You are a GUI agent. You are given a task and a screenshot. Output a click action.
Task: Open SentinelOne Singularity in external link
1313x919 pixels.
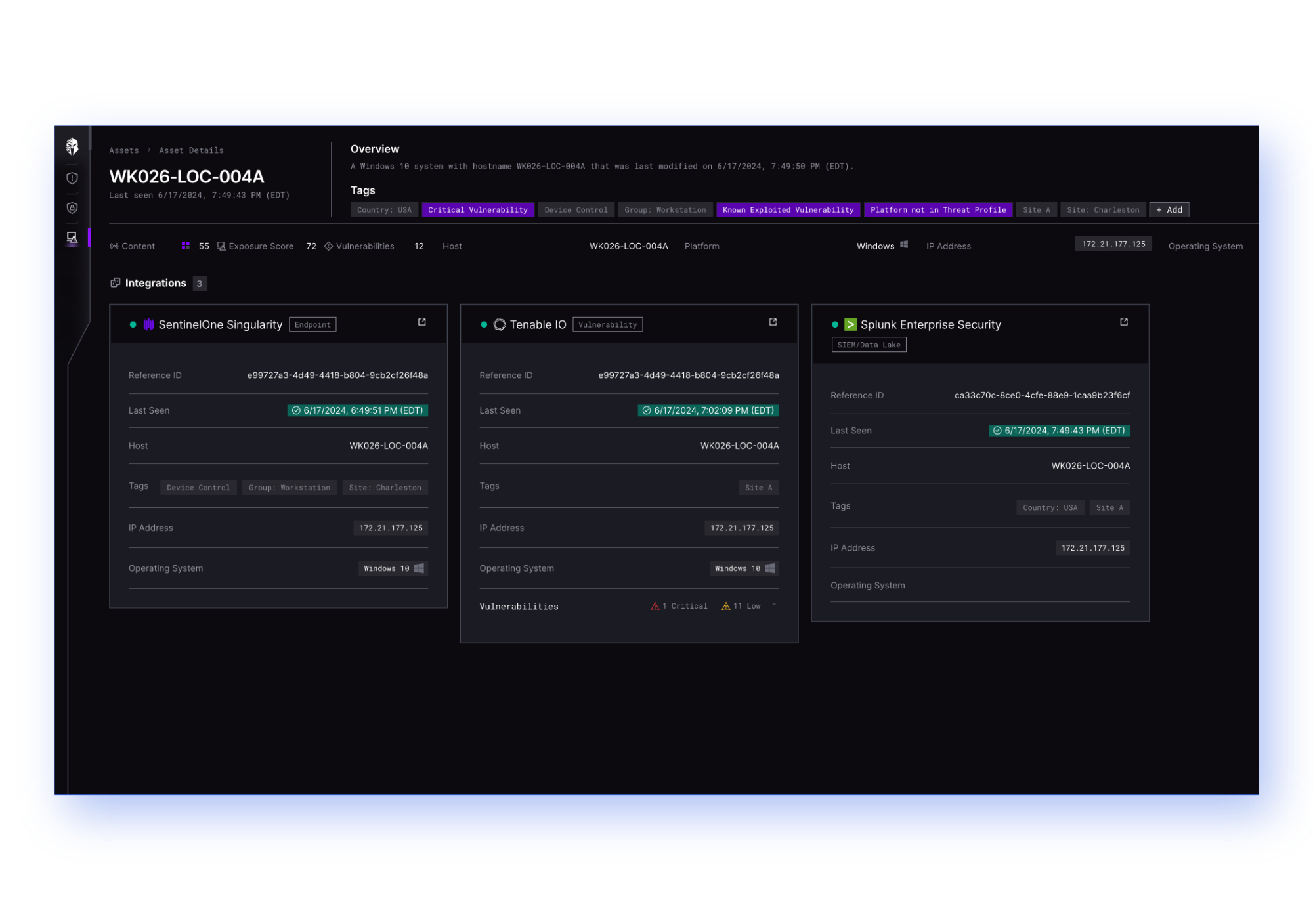422,322
